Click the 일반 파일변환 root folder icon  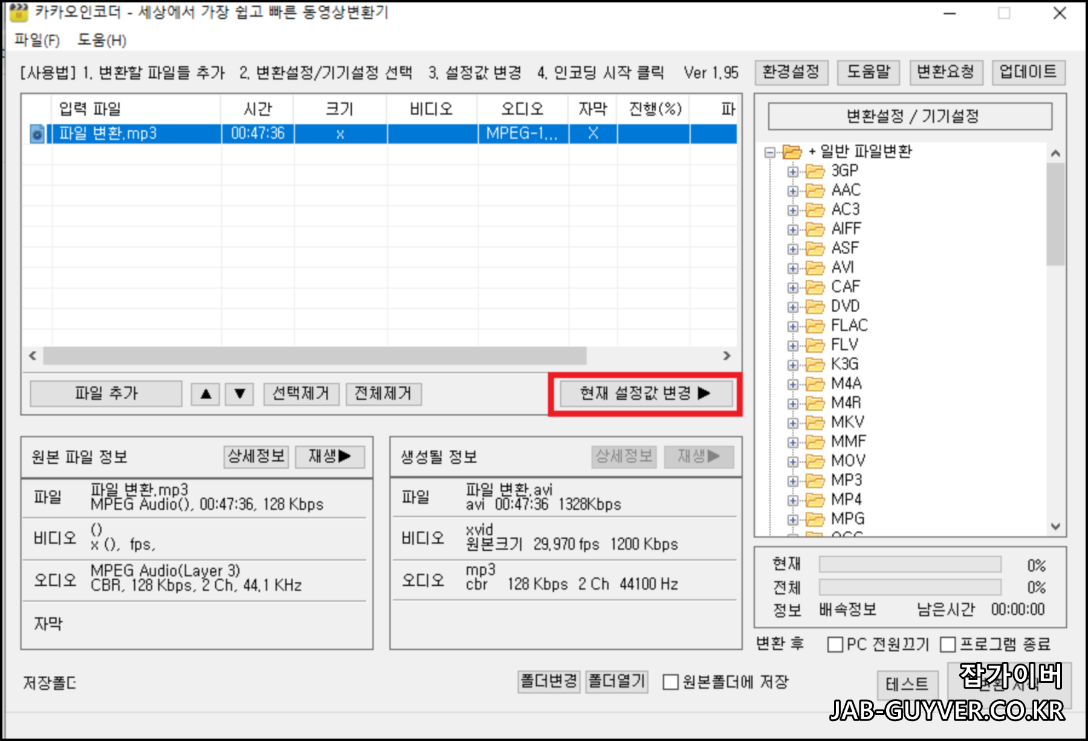click(x=792, y=152)
